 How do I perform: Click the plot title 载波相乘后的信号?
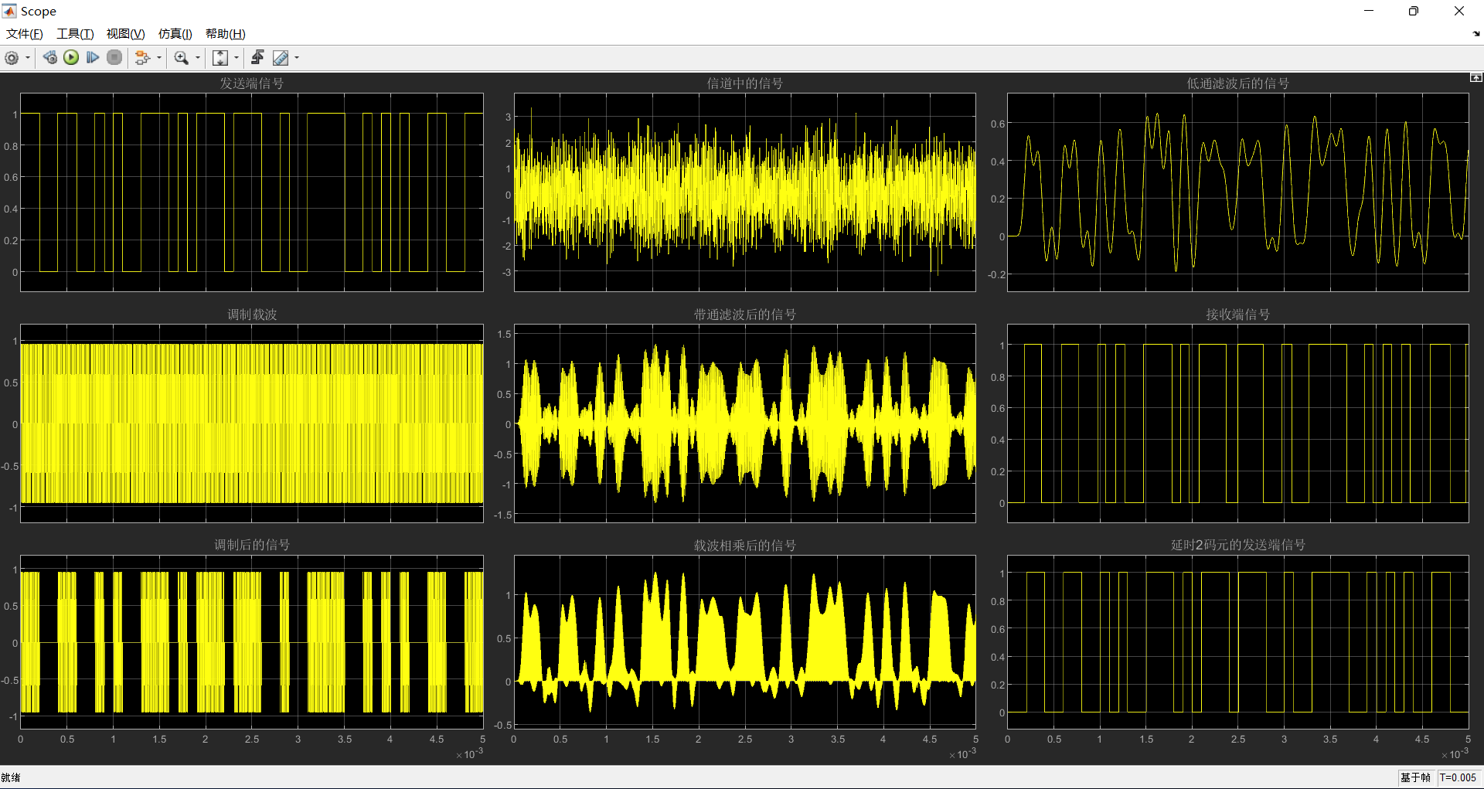[745, 545]
